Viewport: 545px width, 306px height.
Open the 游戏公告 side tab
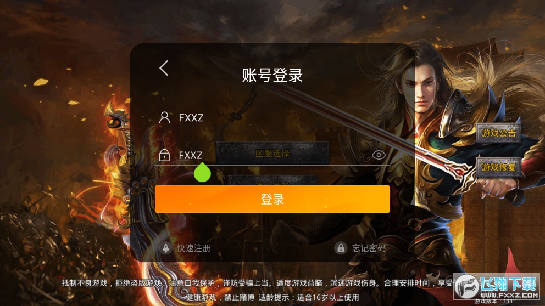(498, 133)
